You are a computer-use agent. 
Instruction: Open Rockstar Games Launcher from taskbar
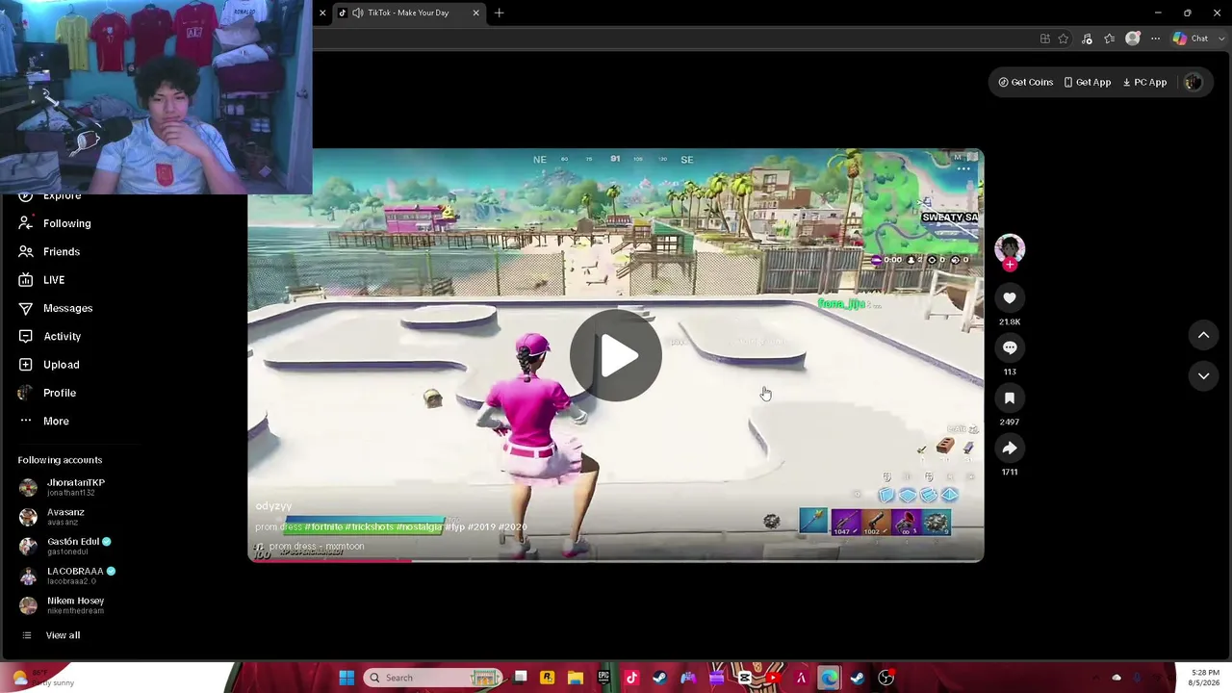(547, 678)
